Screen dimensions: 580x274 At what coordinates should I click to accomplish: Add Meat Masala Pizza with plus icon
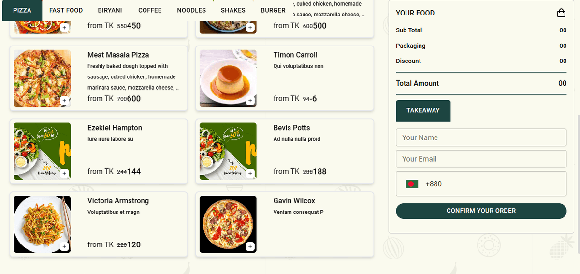[64, 101]
